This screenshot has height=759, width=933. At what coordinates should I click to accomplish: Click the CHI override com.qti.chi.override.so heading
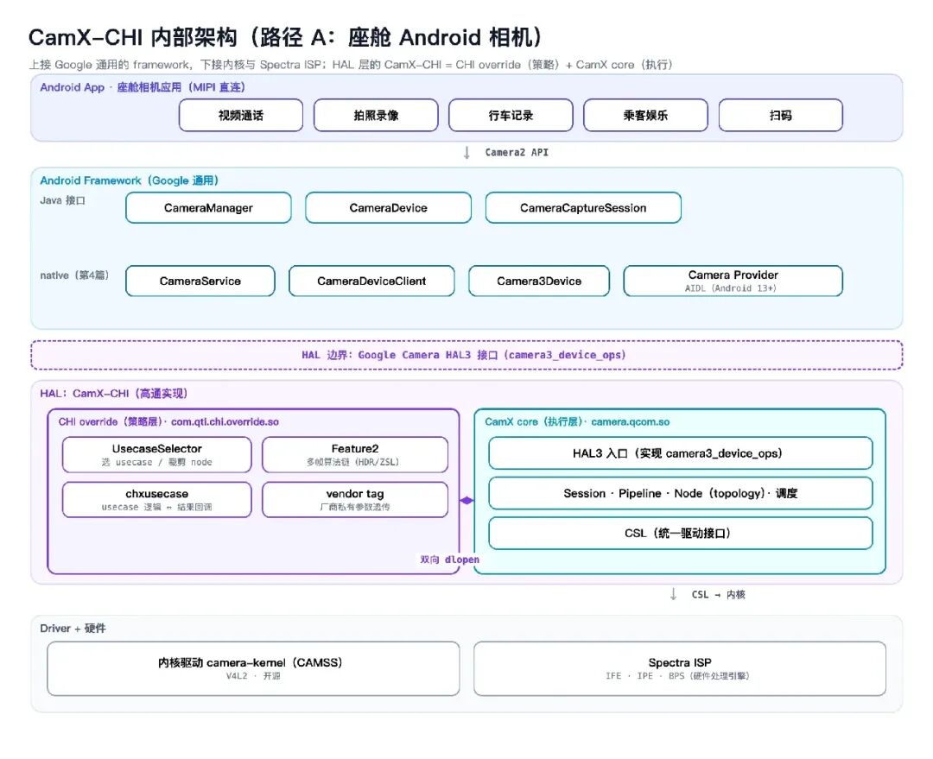point(168,421)
